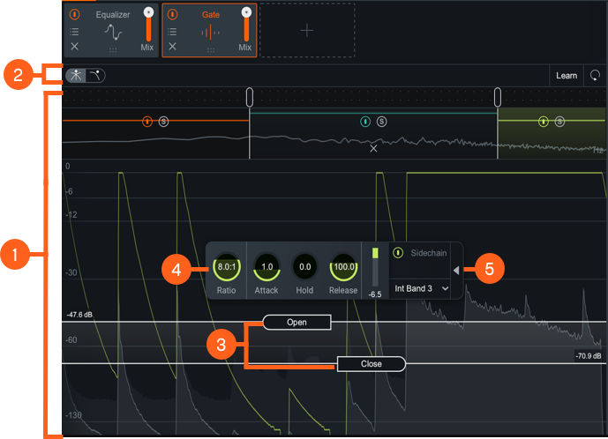The image size is (608, 439).
Task: Click the Release knob showing 100.0
Action: tap(343, 267)
